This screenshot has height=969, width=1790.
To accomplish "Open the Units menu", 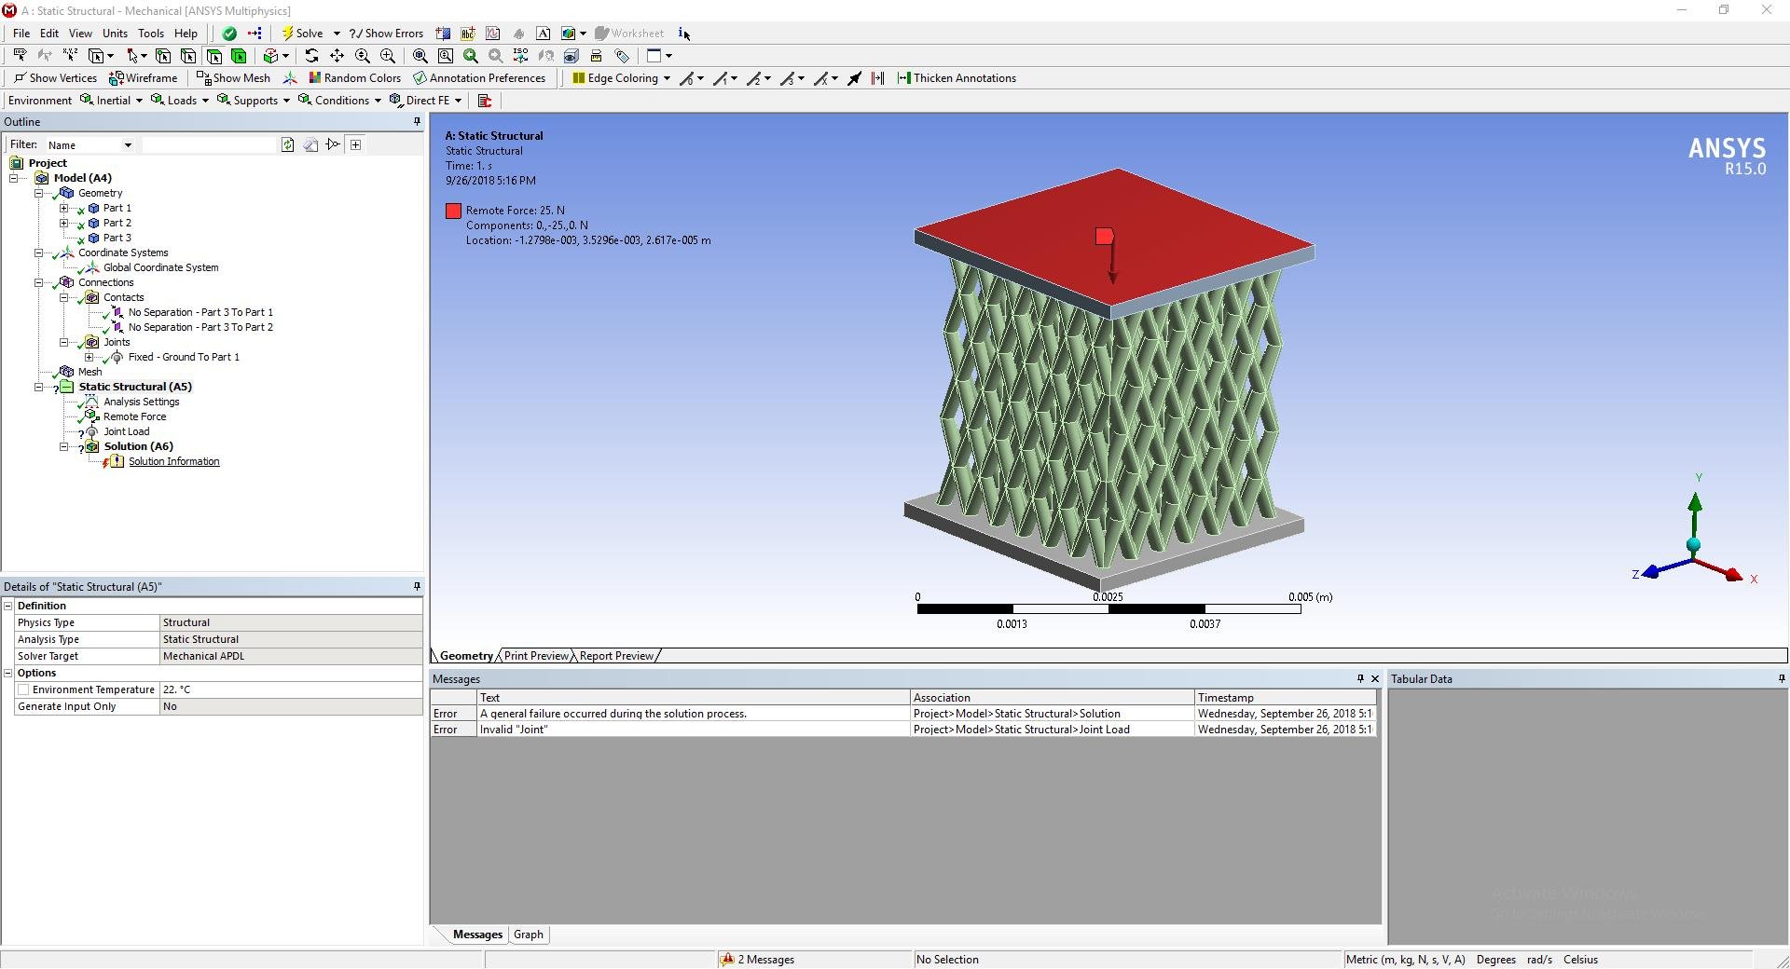I will tap(115, 34).
